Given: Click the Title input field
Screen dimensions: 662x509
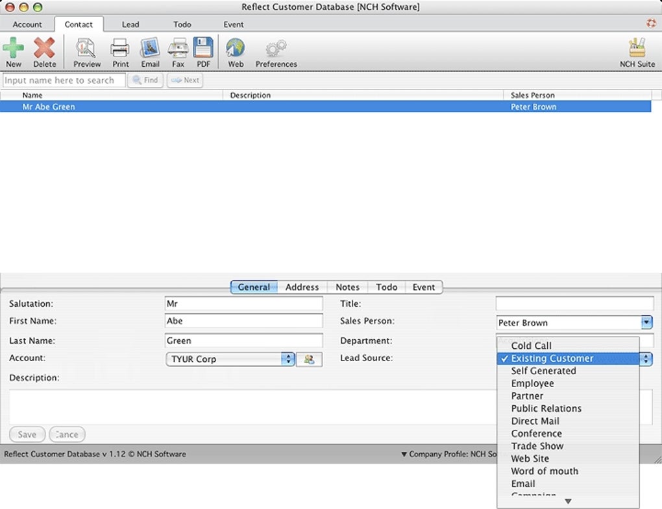Looking at the screenshot, I should point(574,303).
